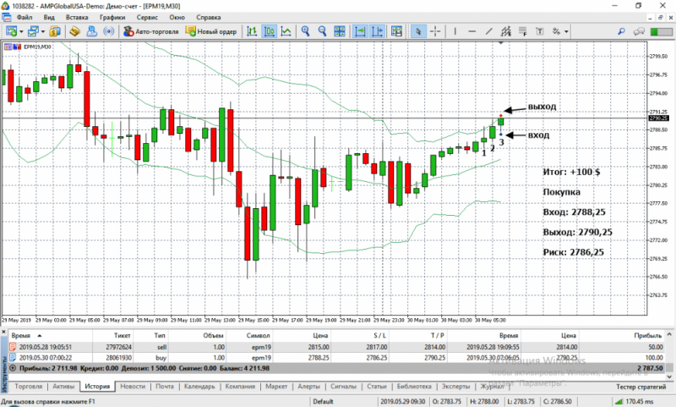
Task: Close the terminal panel with X
Action: point(4,333)
